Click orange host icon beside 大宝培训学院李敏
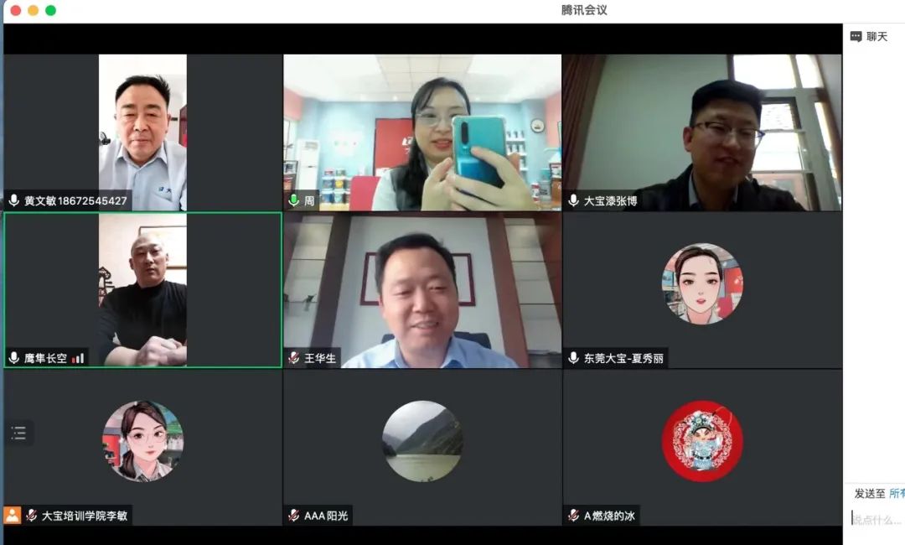The image size is (905, 545). [x=13, y=515]
